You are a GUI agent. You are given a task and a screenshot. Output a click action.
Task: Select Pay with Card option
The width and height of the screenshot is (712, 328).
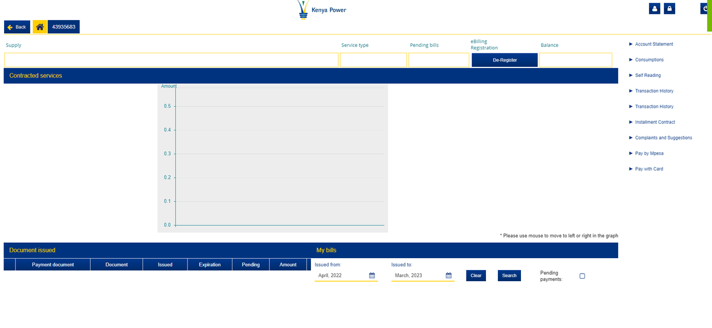point(649,169)
